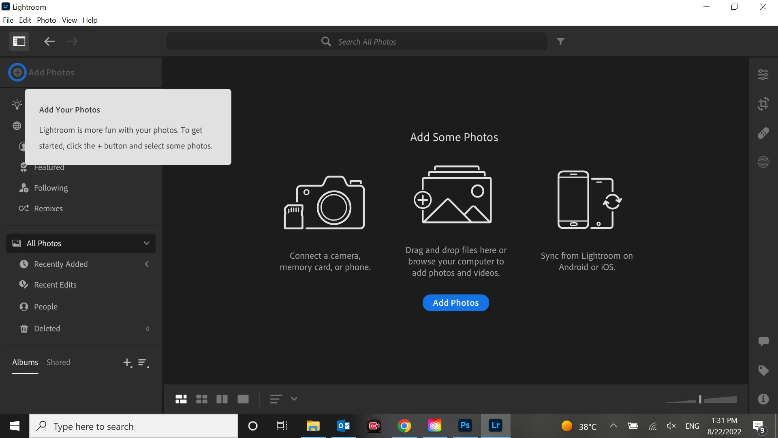Select the Healing Brush tool
This screenshot has height=438, width=778.
763,133
